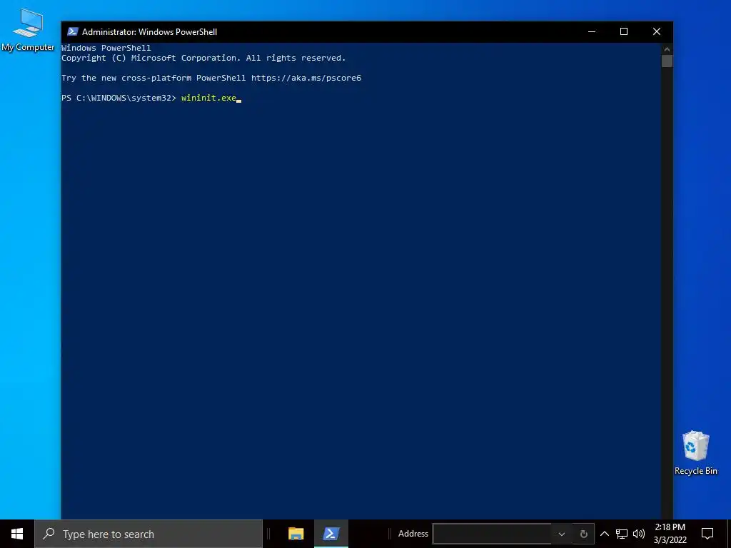The height and width of the screenshot is (548, 731).
Task: Click the 'PS C:\WINDOWS\system32>' prompt
Action: click(x=119, y=98)
